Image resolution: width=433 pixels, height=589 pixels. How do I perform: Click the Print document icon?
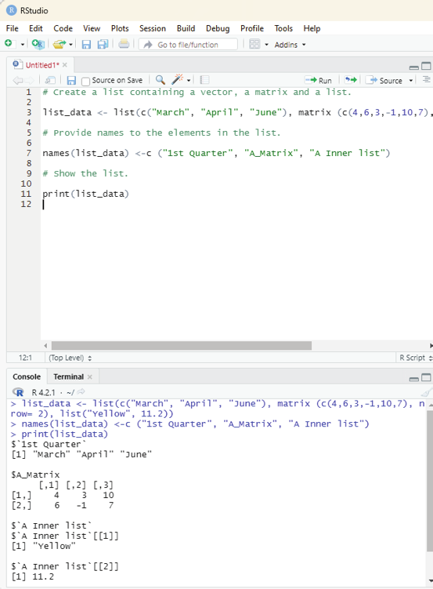(124, 44)
